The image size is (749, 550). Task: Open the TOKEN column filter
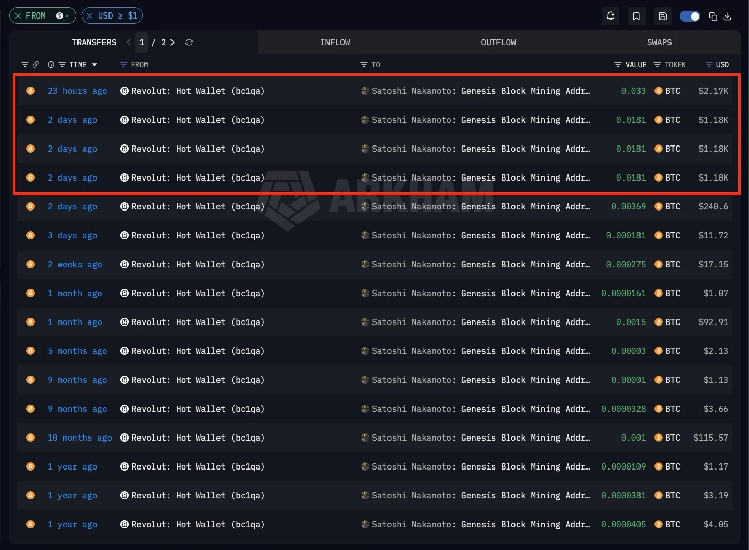(x=657, y=64)
